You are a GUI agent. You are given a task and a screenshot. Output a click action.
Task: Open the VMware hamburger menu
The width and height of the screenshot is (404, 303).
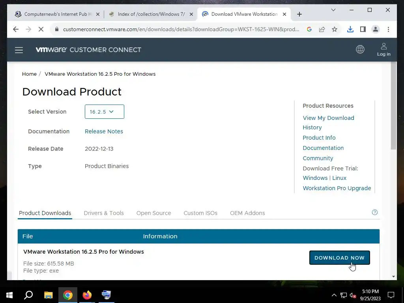(19, 50)
